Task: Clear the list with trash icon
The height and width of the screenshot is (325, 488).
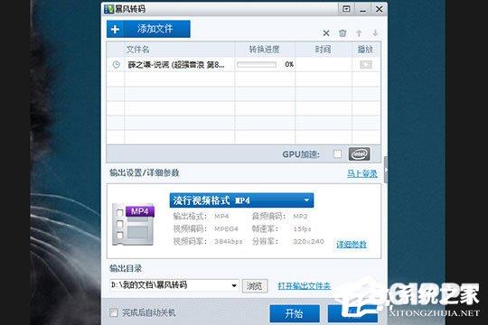Action: (x=343, y=33)
